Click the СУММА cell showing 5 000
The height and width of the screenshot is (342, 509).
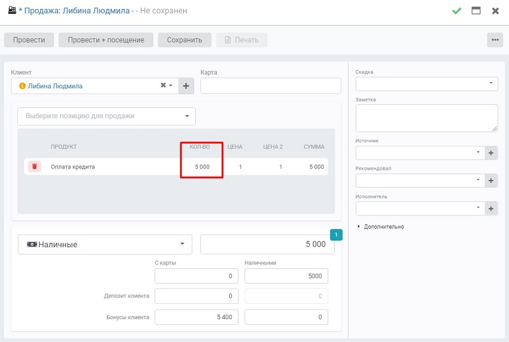click(316, 167)
